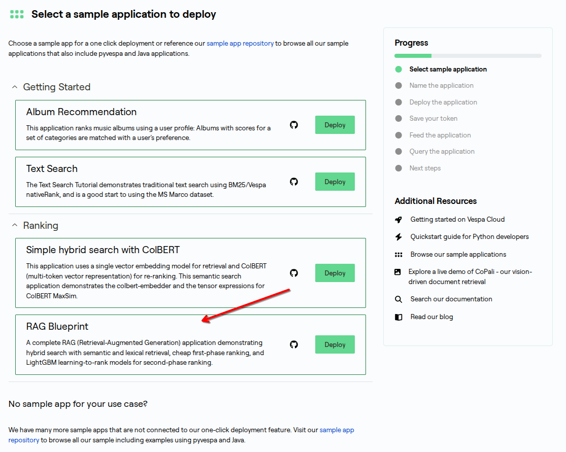
Task: Open Text Search GitHub repository icon
Action: click(x=294, y=182)
